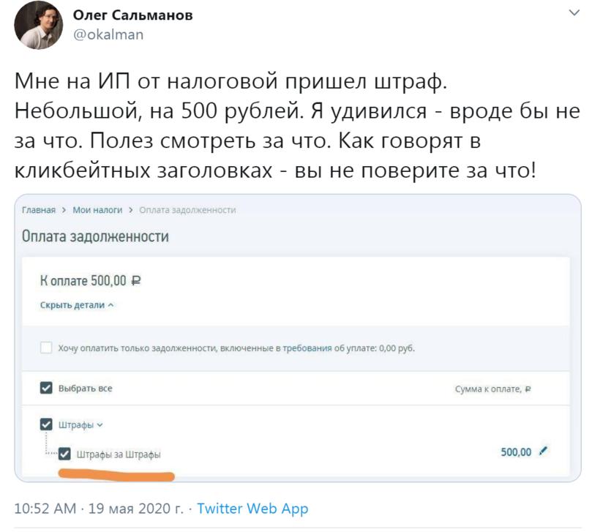Click the tweet timestamp 10:52 AM
This screenshot has width=603, height=532.
click(45, 509)
